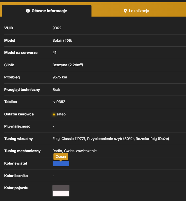Select the model value Solair (458)
Screen dimensions: 186x201
62,40
